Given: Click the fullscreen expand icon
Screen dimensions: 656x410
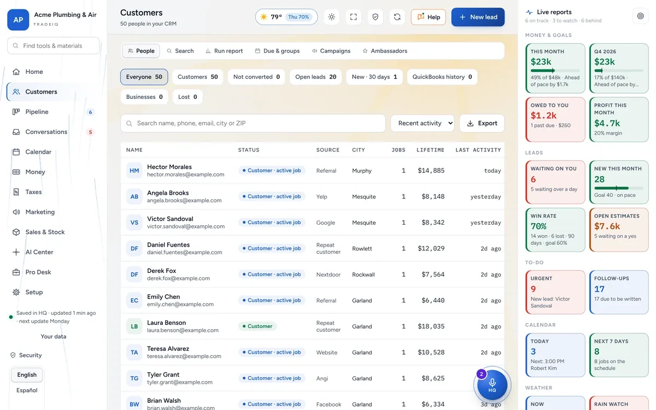Looking at the screenshot, I should [x=353, y=17].
